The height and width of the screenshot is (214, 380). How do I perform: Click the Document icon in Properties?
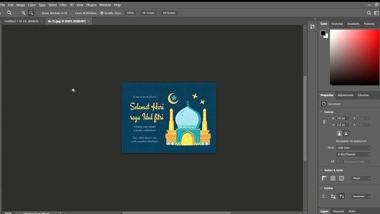pyautogui.click(x=324, y=104)
